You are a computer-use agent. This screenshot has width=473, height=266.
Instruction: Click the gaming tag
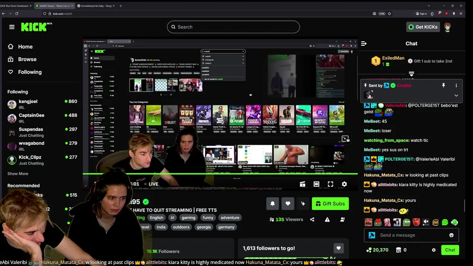click(x=188, y=218)
